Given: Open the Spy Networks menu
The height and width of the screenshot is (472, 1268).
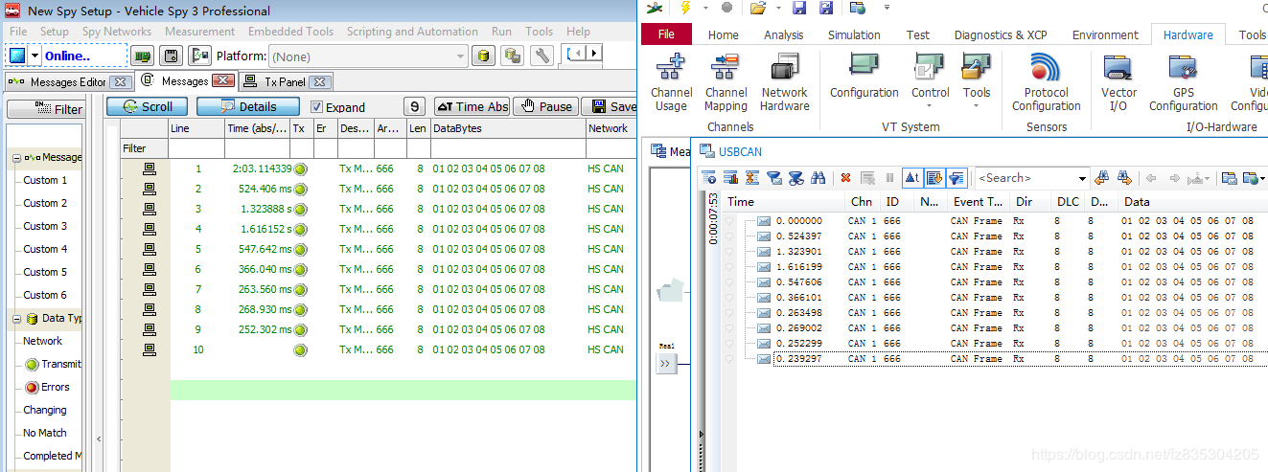Looking at the screenshot, I should point(117,32).
